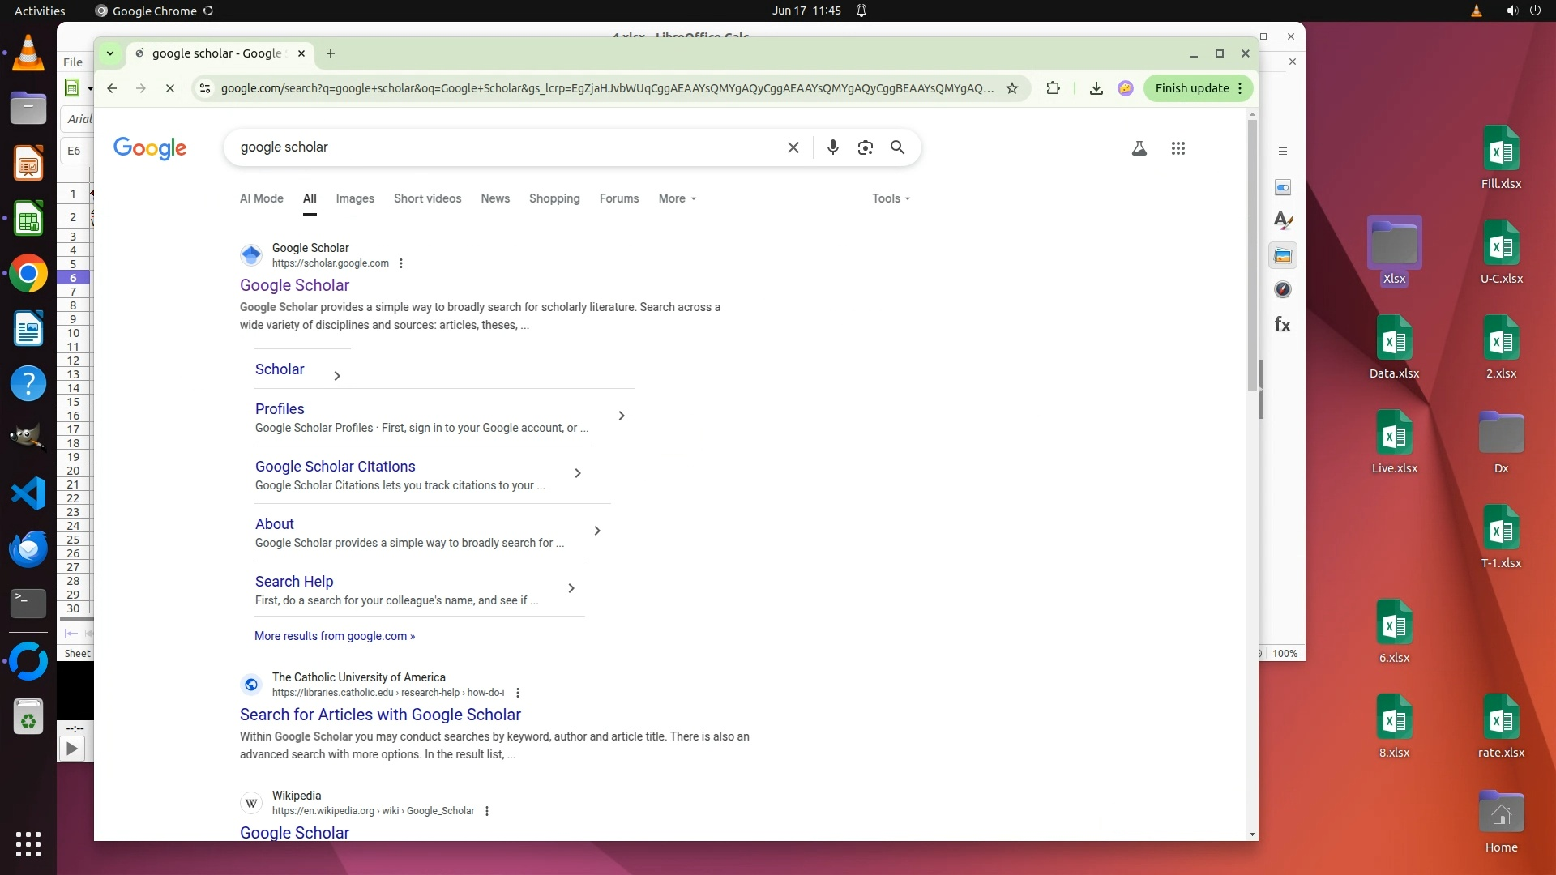1556x875 pixels.
Task: Stop loading the page
Action: point(169,88)
